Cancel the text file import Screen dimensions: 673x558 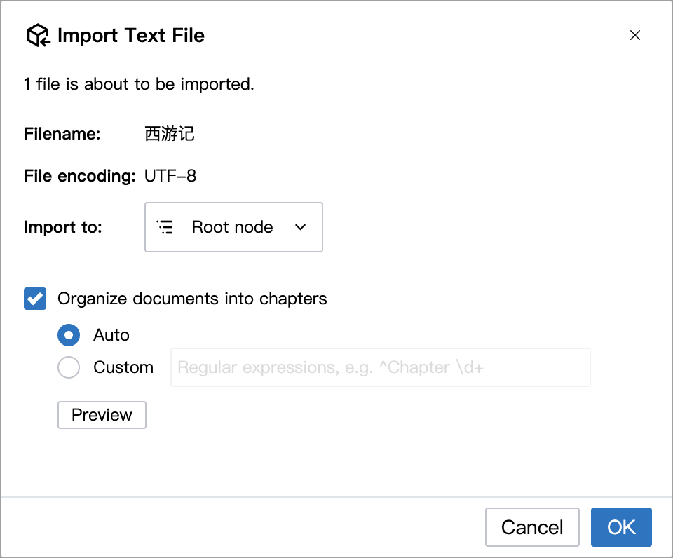tap(532, 527)
